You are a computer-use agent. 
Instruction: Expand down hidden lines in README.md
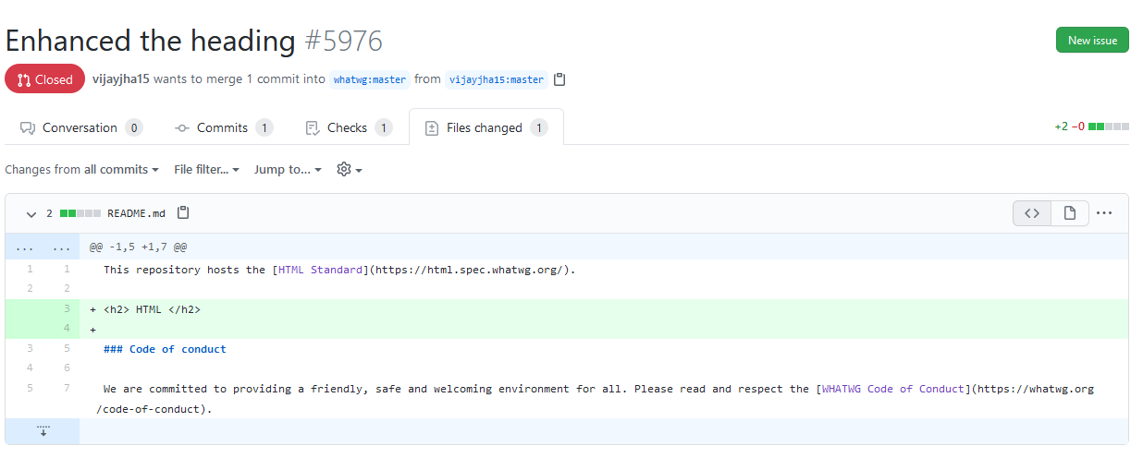coord(43,431)
